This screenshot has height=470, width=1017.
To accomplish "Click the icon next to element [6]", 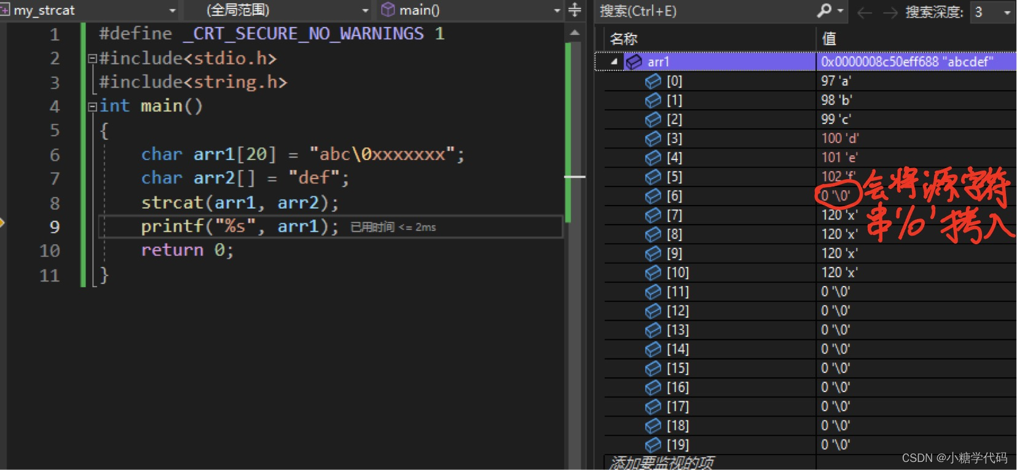I will pyautogui.click(x=653, y=196).
